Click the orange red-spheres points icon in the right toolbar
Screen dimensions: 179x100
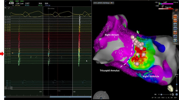tap(175, 17)
